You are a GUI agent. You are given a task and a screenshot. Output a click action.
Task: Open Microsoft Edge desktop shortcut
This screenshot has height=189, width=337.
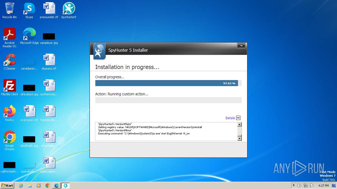[x=29, y=36]
